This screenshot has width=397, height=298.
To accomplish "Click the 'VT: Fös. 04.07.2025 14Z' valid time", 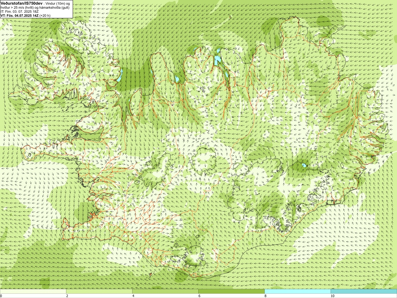I will [x=20, y=15].
